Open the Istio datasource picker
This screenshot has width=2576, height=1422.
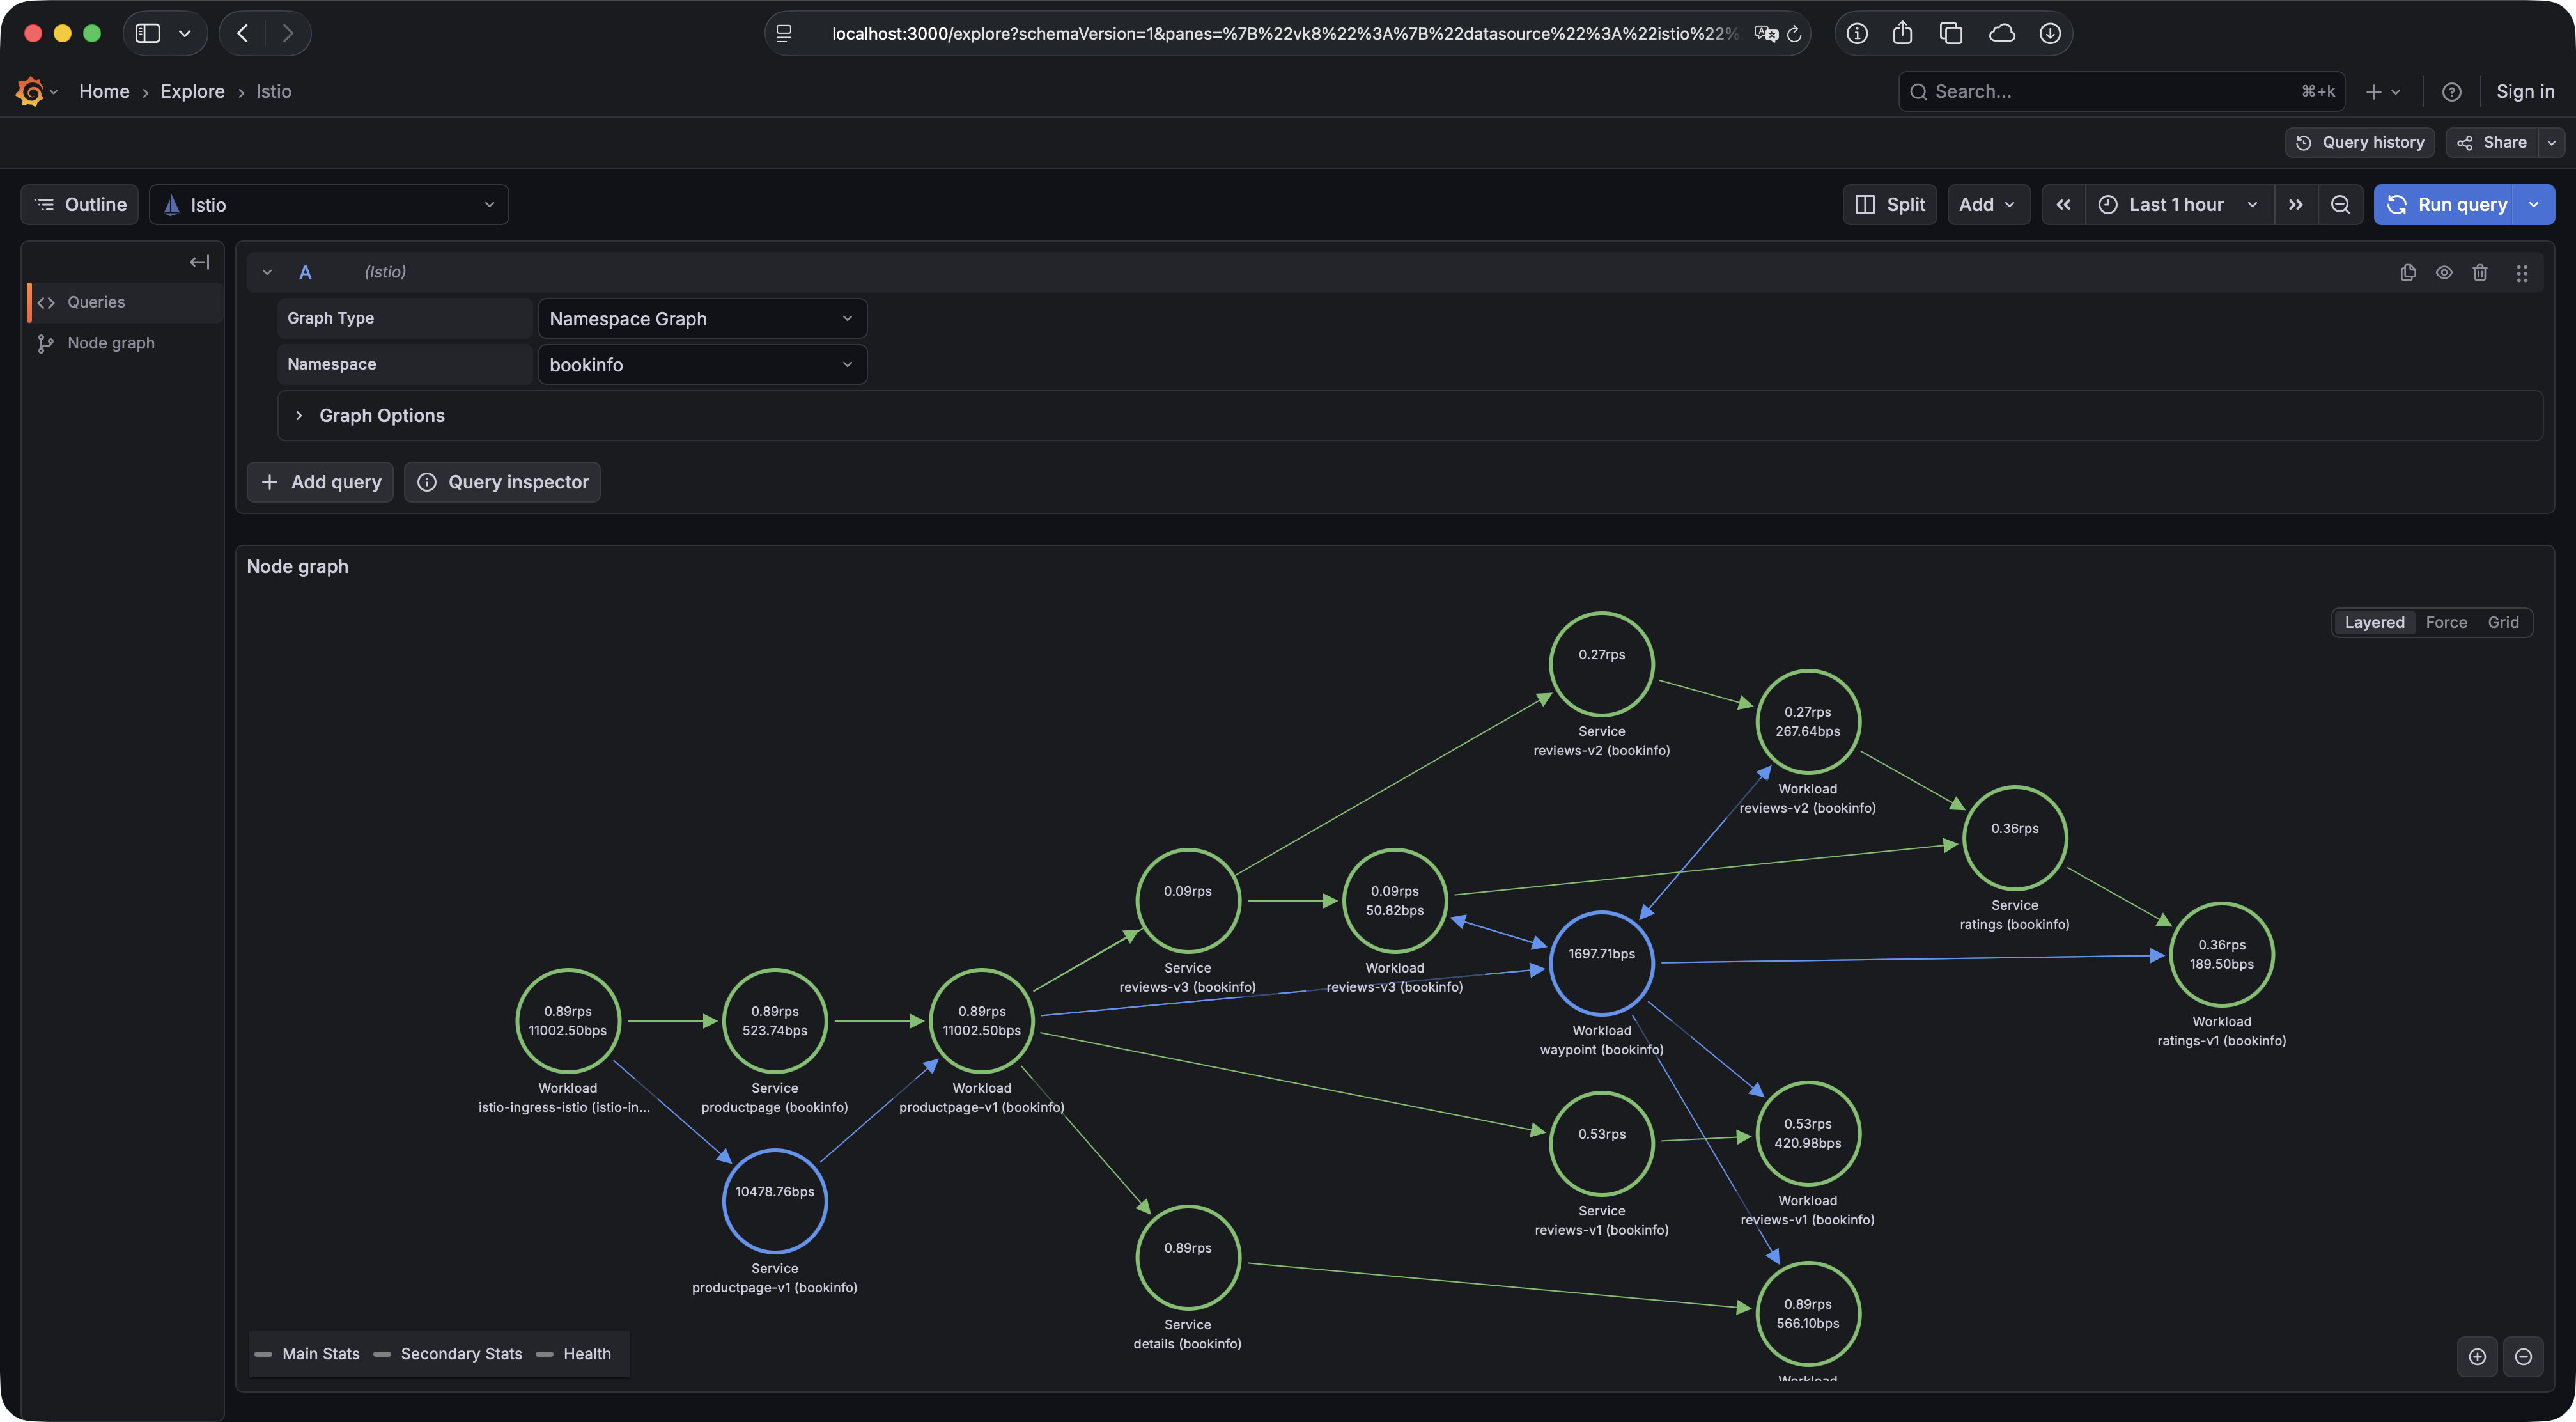[x=329, y=204]
